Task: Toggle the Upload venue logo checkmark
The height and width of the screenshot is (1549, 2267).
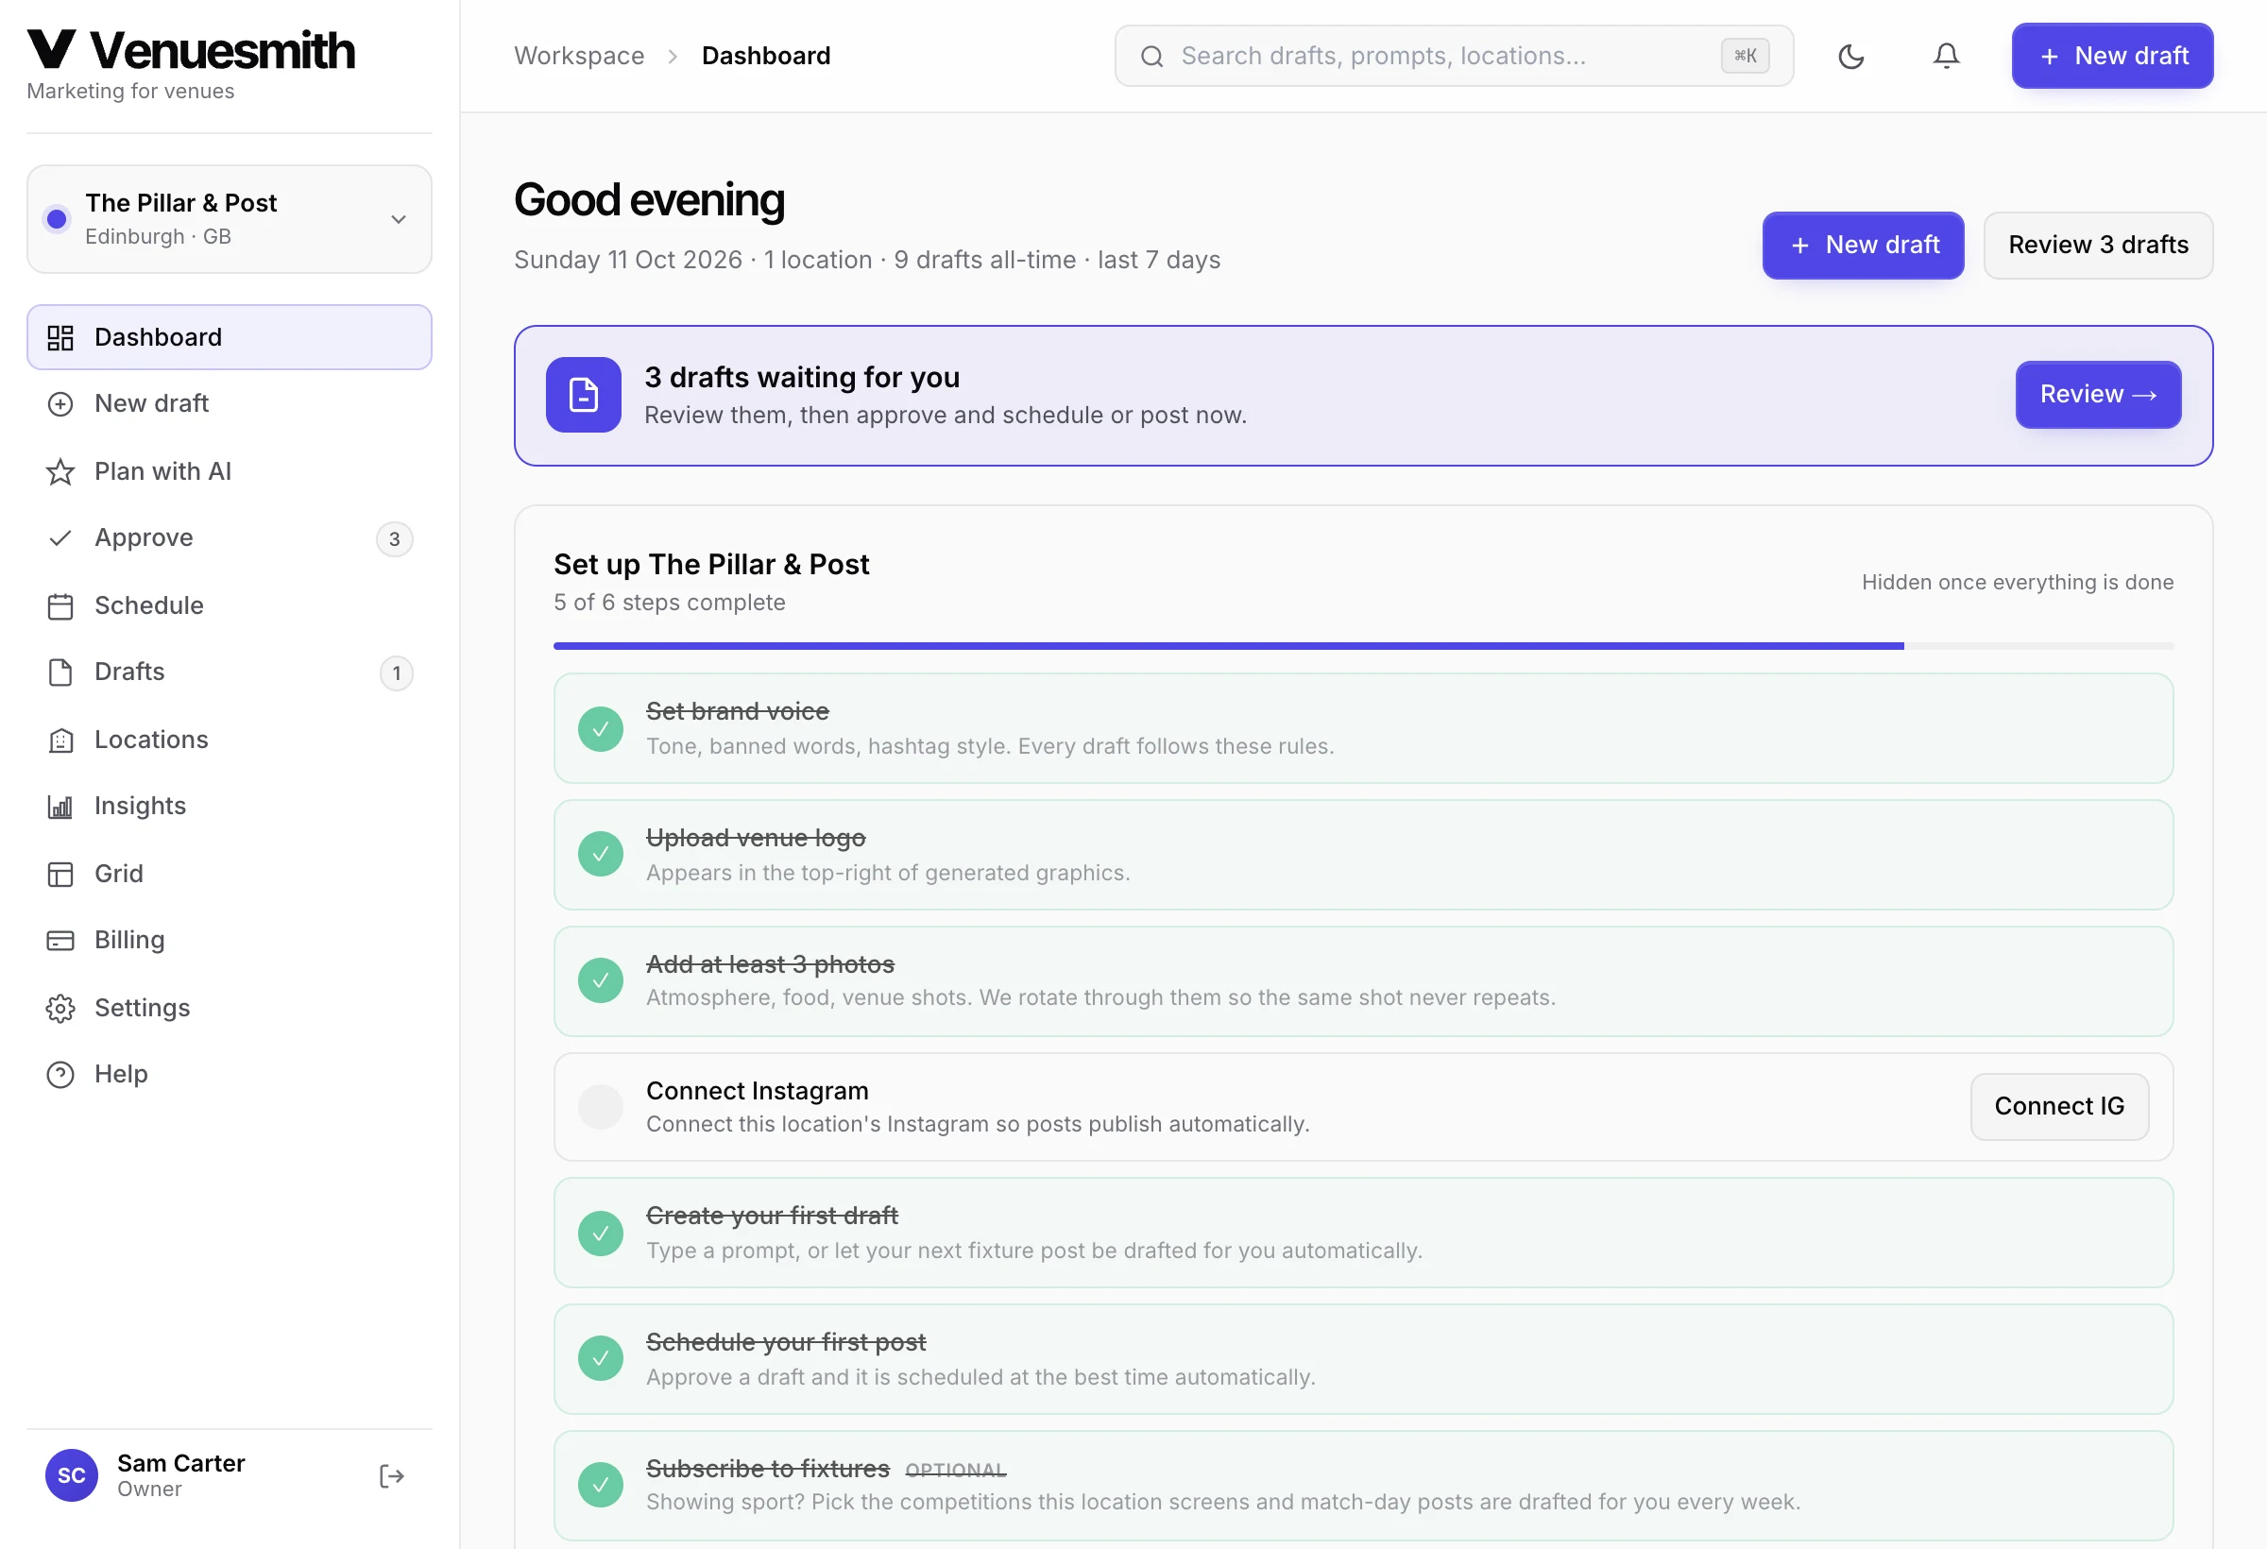Action: point(601,855)
